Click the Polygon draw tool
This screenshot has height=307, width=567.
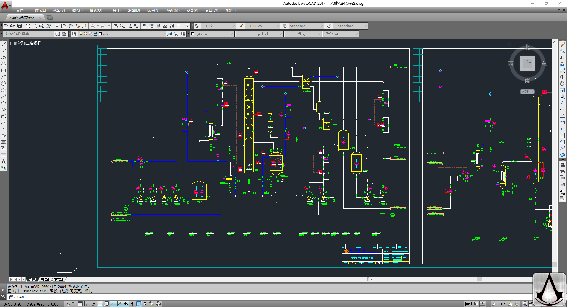click(x=4, y=64)
